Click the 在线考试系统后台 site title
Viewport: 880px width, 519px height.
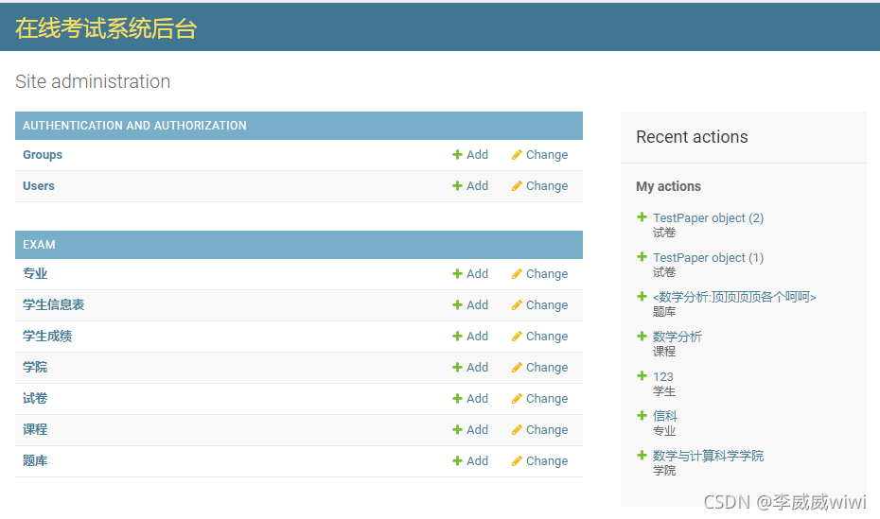(106, 28)
